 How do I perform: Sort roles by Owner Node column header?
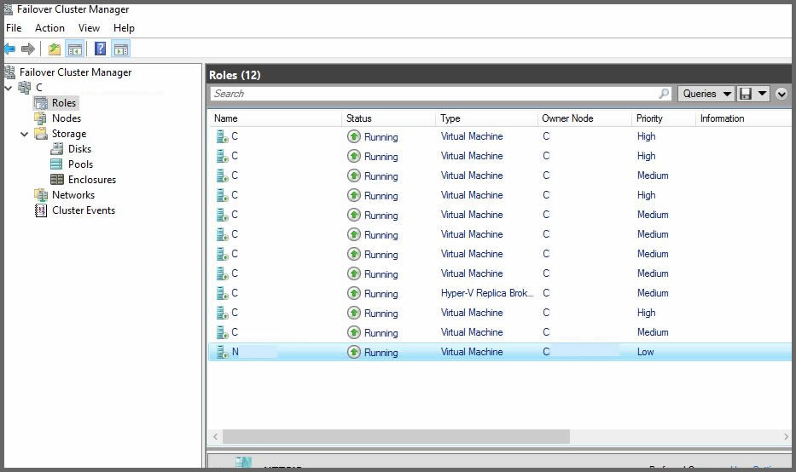point(584,118)
